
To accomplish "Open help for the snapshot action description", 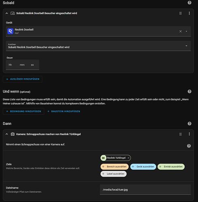I will click(189, 146).
